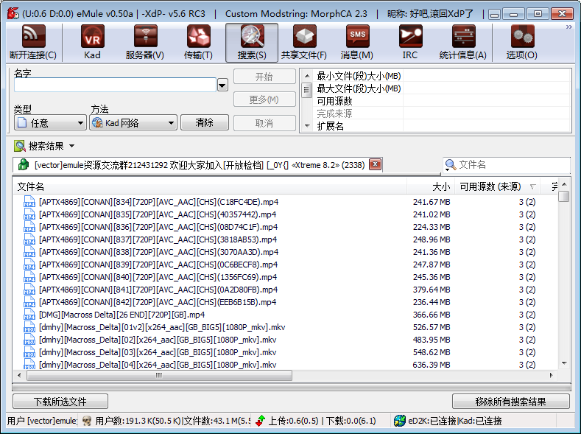This screenshot has height=434, width=581.
Task: Focus the 名字 search name input
Action: [x=115, y=85]
